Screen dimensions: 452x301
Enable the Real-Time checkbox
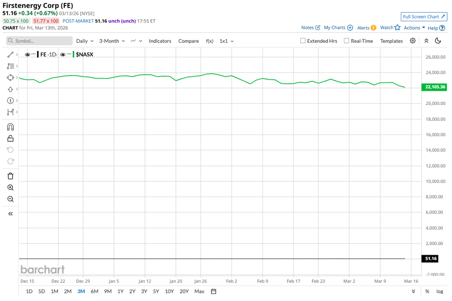[346, 41]
